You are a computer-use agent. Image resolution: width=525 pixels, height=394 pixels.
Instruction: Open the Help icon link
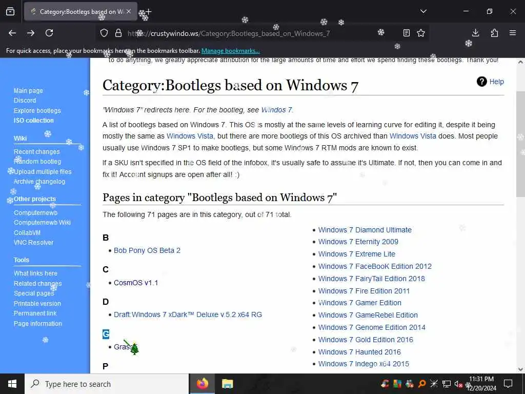(490, 82)
